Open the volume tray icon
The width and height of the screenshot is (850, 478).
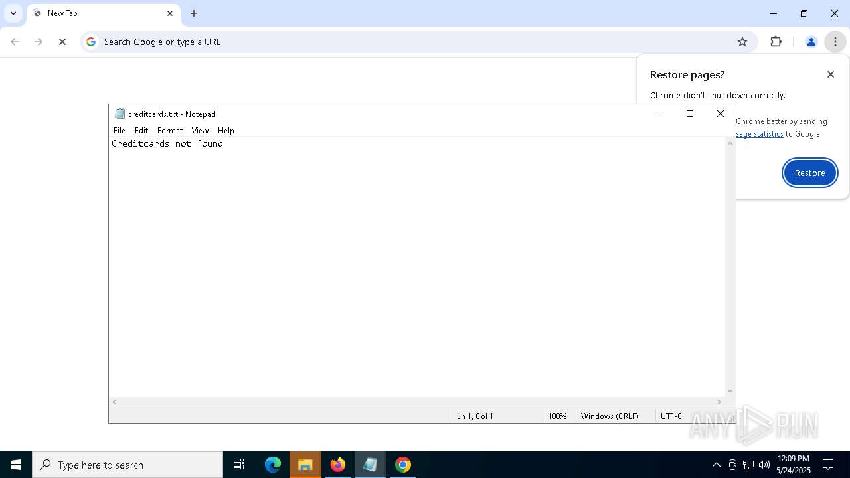click(x=764, y=465)
